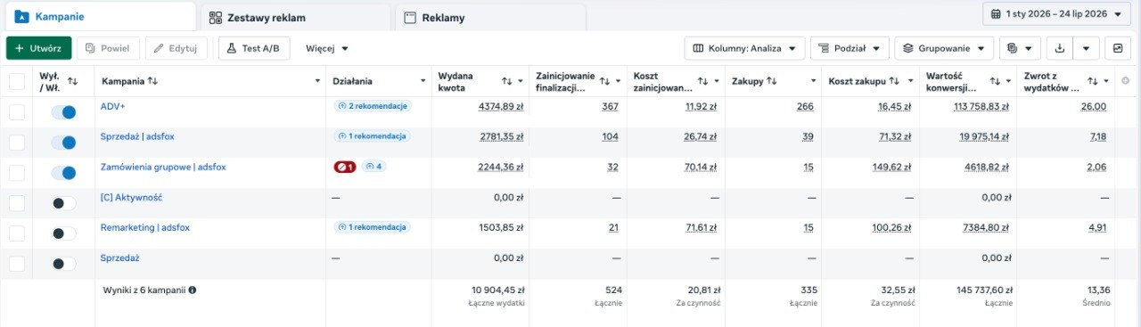Click the info icon beside Wyniki z 6 kampanii
The height and width of the screenshot is (327, 1141).
(193, 290)
